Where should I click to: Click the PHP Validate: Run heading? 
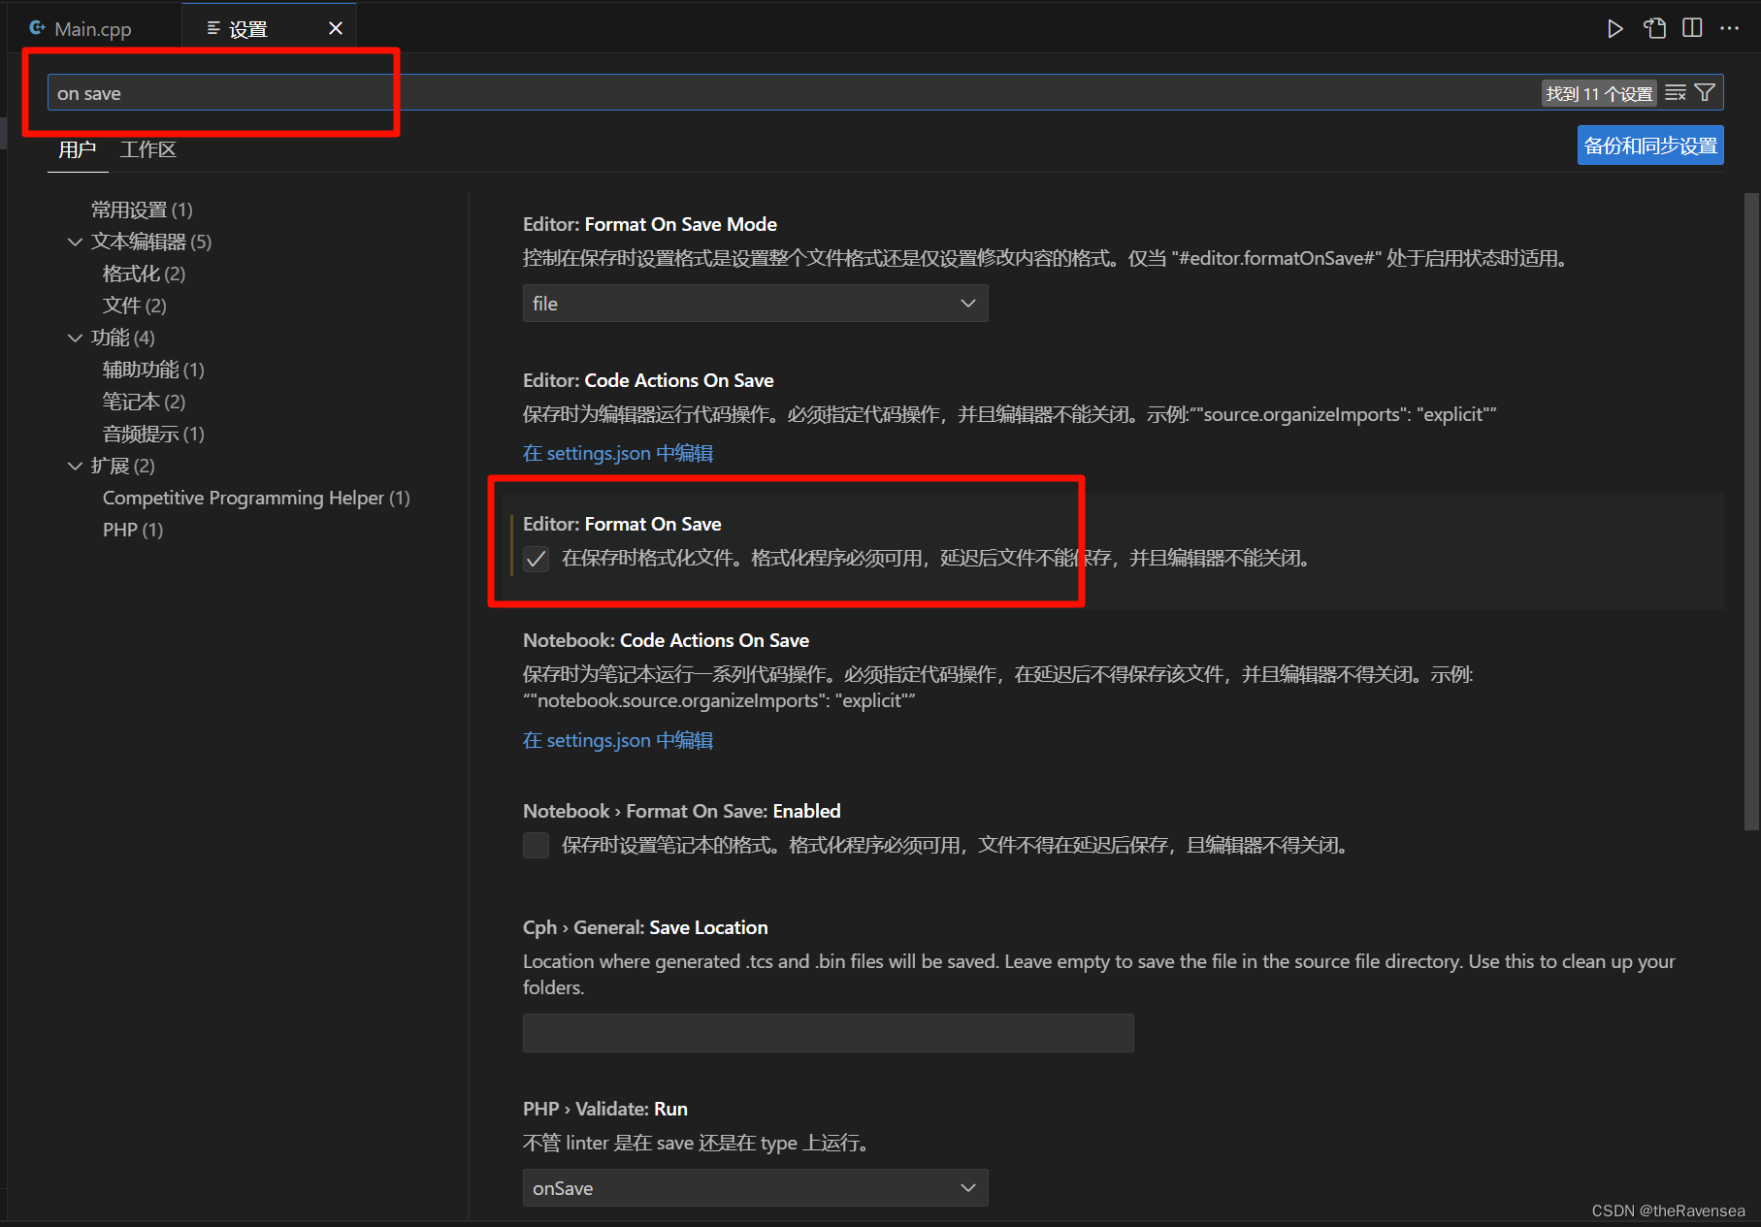[x=605, y=1109]
